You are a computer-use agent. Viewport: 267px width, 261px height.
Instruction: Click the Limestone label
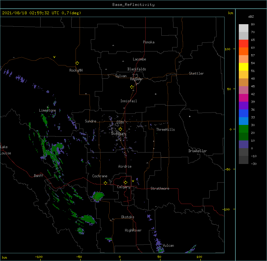click(x=47, y=110)
